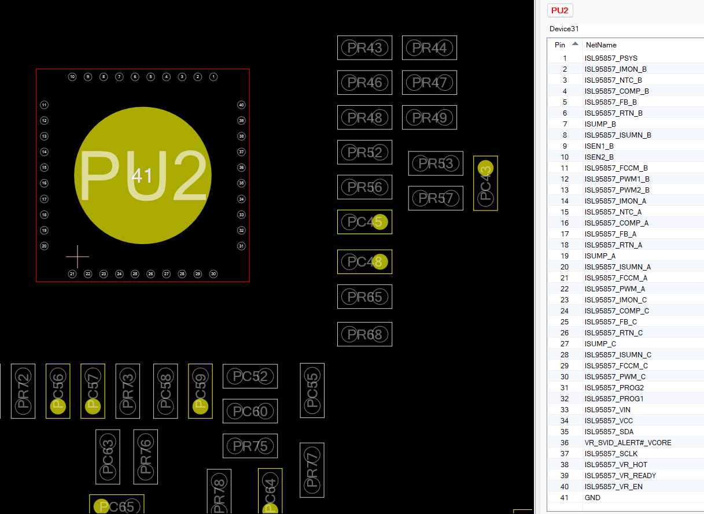This screenshot has width=704, height=514.
Task: Click pin 1 pad on PU2 footprint
Action: (x=213, y=76)
